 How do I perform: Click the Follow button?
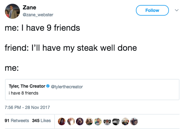pyautogui.click(x=152, y=10)
